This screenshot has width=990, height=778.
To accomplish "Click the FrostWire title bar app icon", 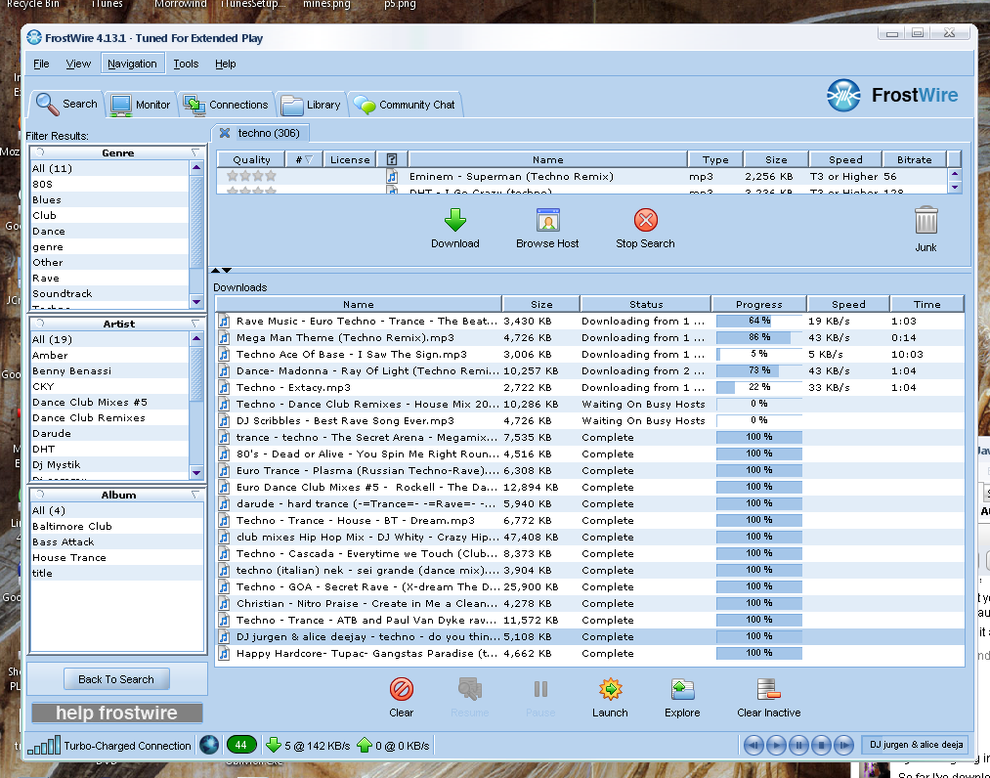I will point(34,38).
